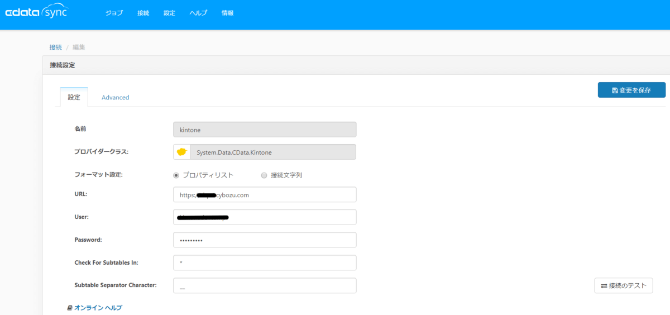The image size is (670, 315).
Task: Go to 接続 breadcrumb link
Action: pos(55,47)
